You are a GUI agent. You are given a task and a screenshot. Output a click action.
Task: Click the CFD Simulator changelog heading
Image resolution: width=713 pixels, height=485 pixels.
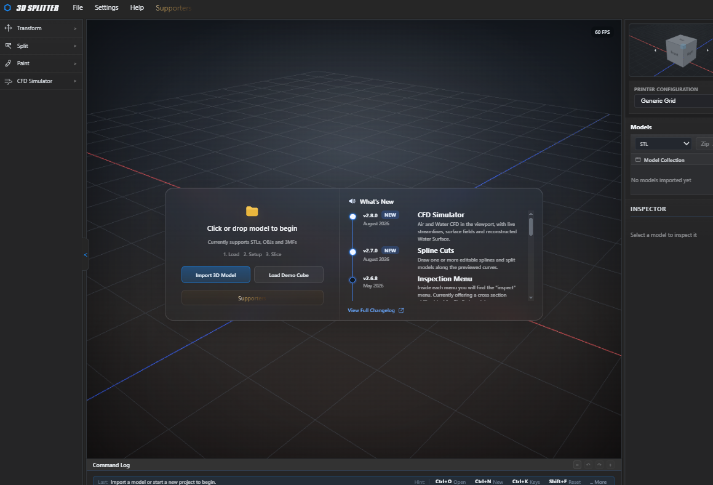[x=440, y=215]
